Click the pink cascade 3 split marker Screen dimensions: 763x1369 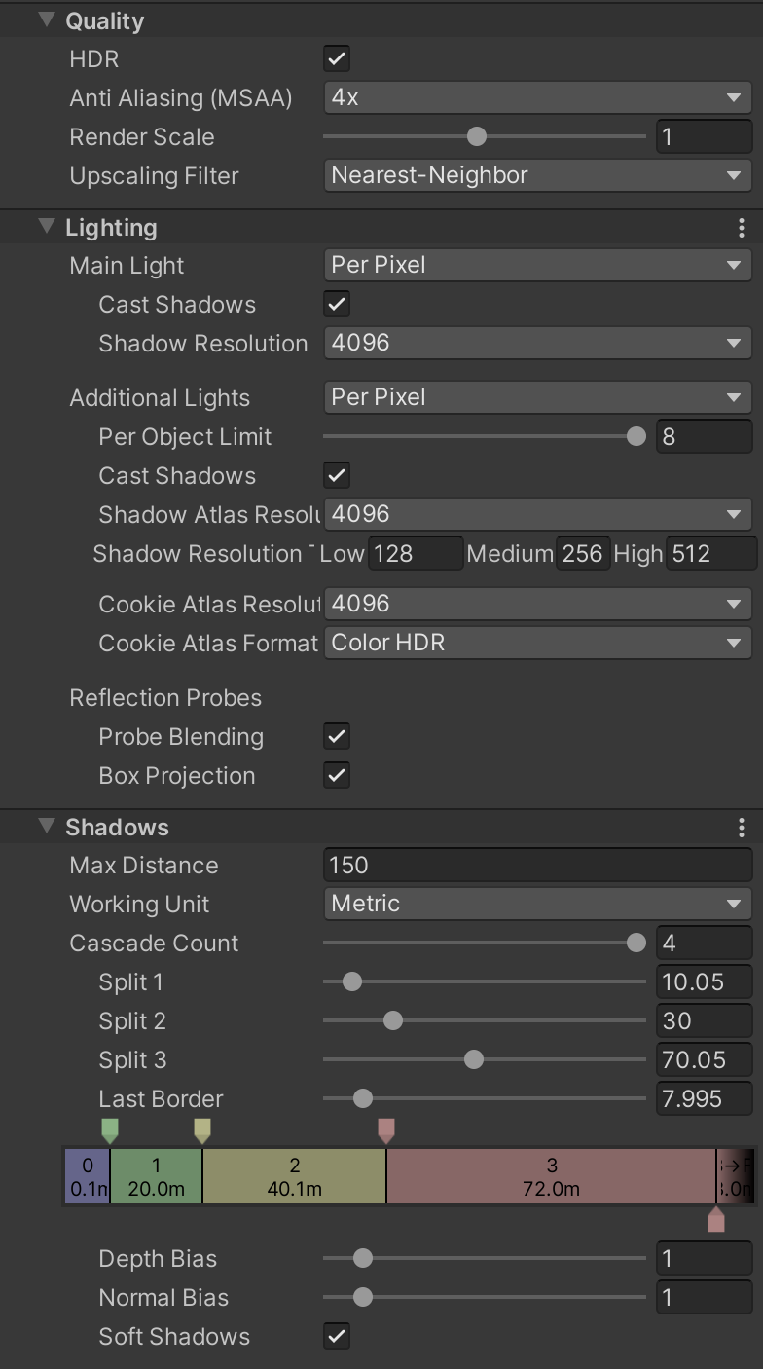(386, 1130)
